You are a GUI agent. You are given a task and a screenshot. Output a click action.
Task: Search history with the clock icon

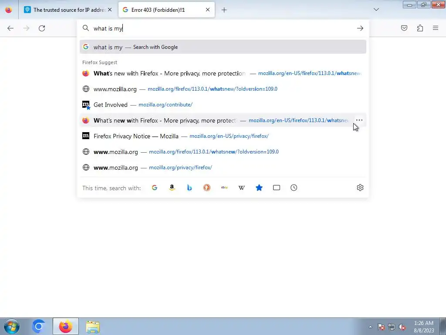(294, 188)
